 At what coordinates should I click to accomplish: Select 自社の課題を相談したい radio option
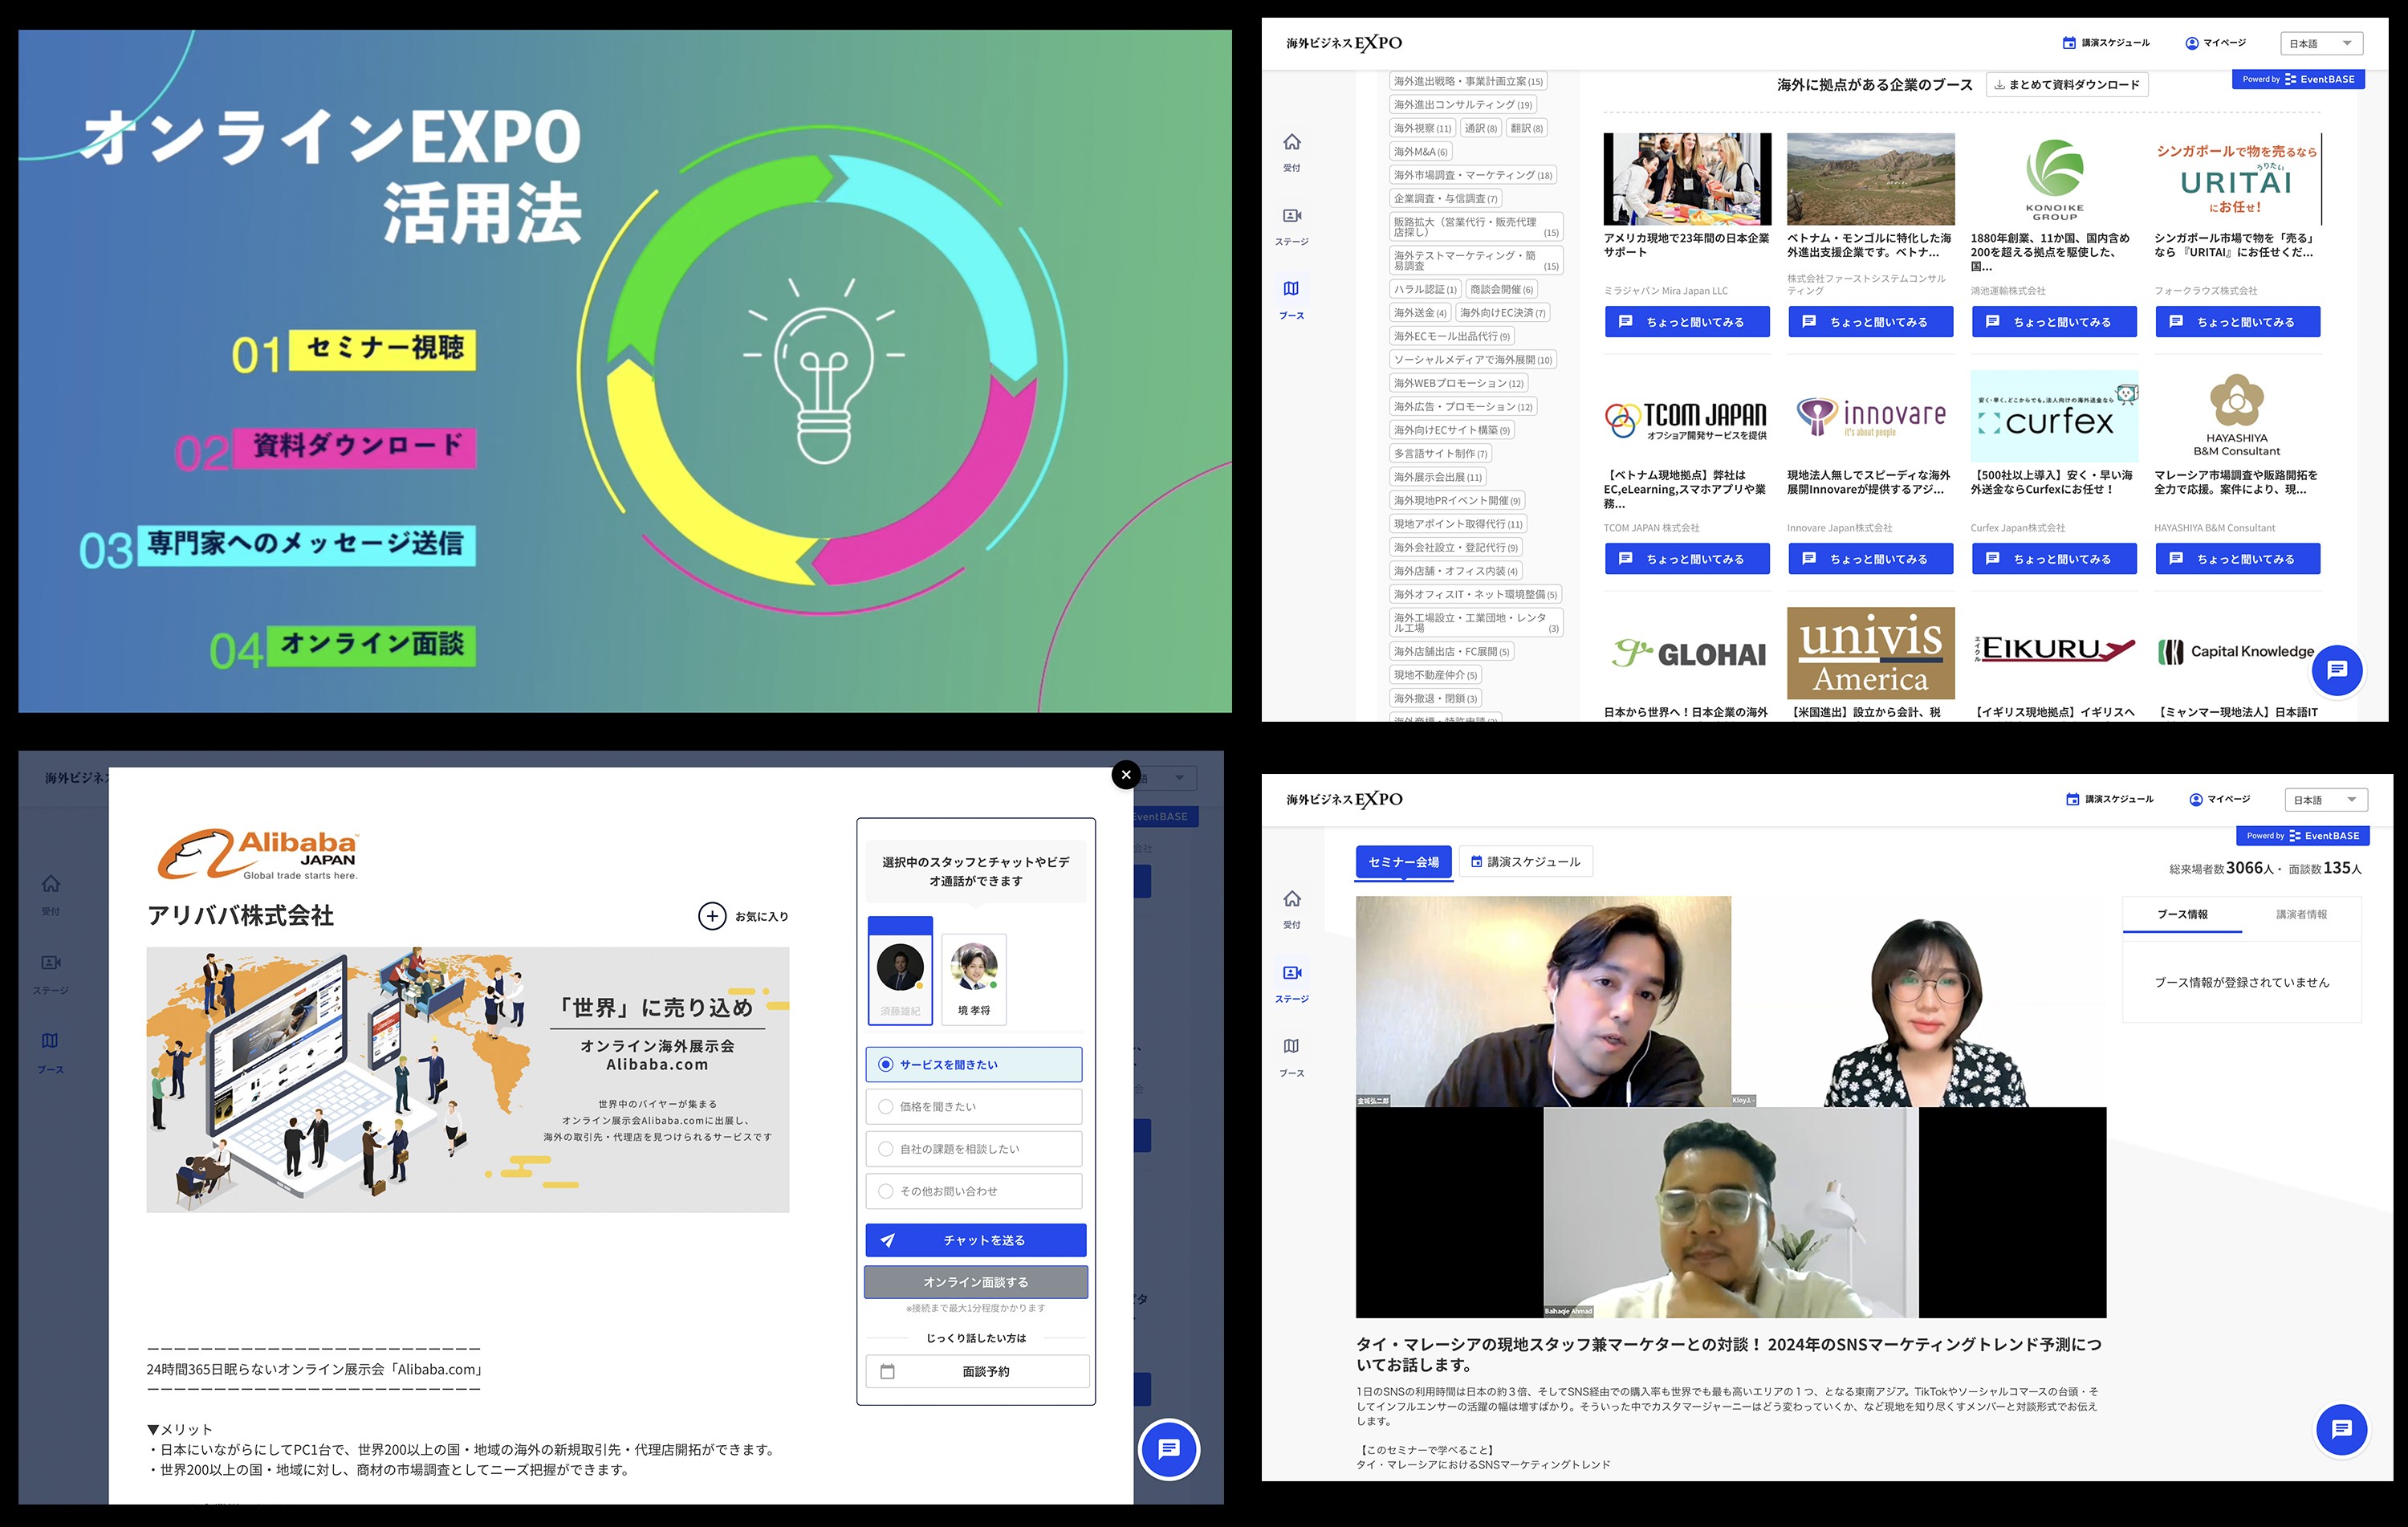coord(974,1149)
